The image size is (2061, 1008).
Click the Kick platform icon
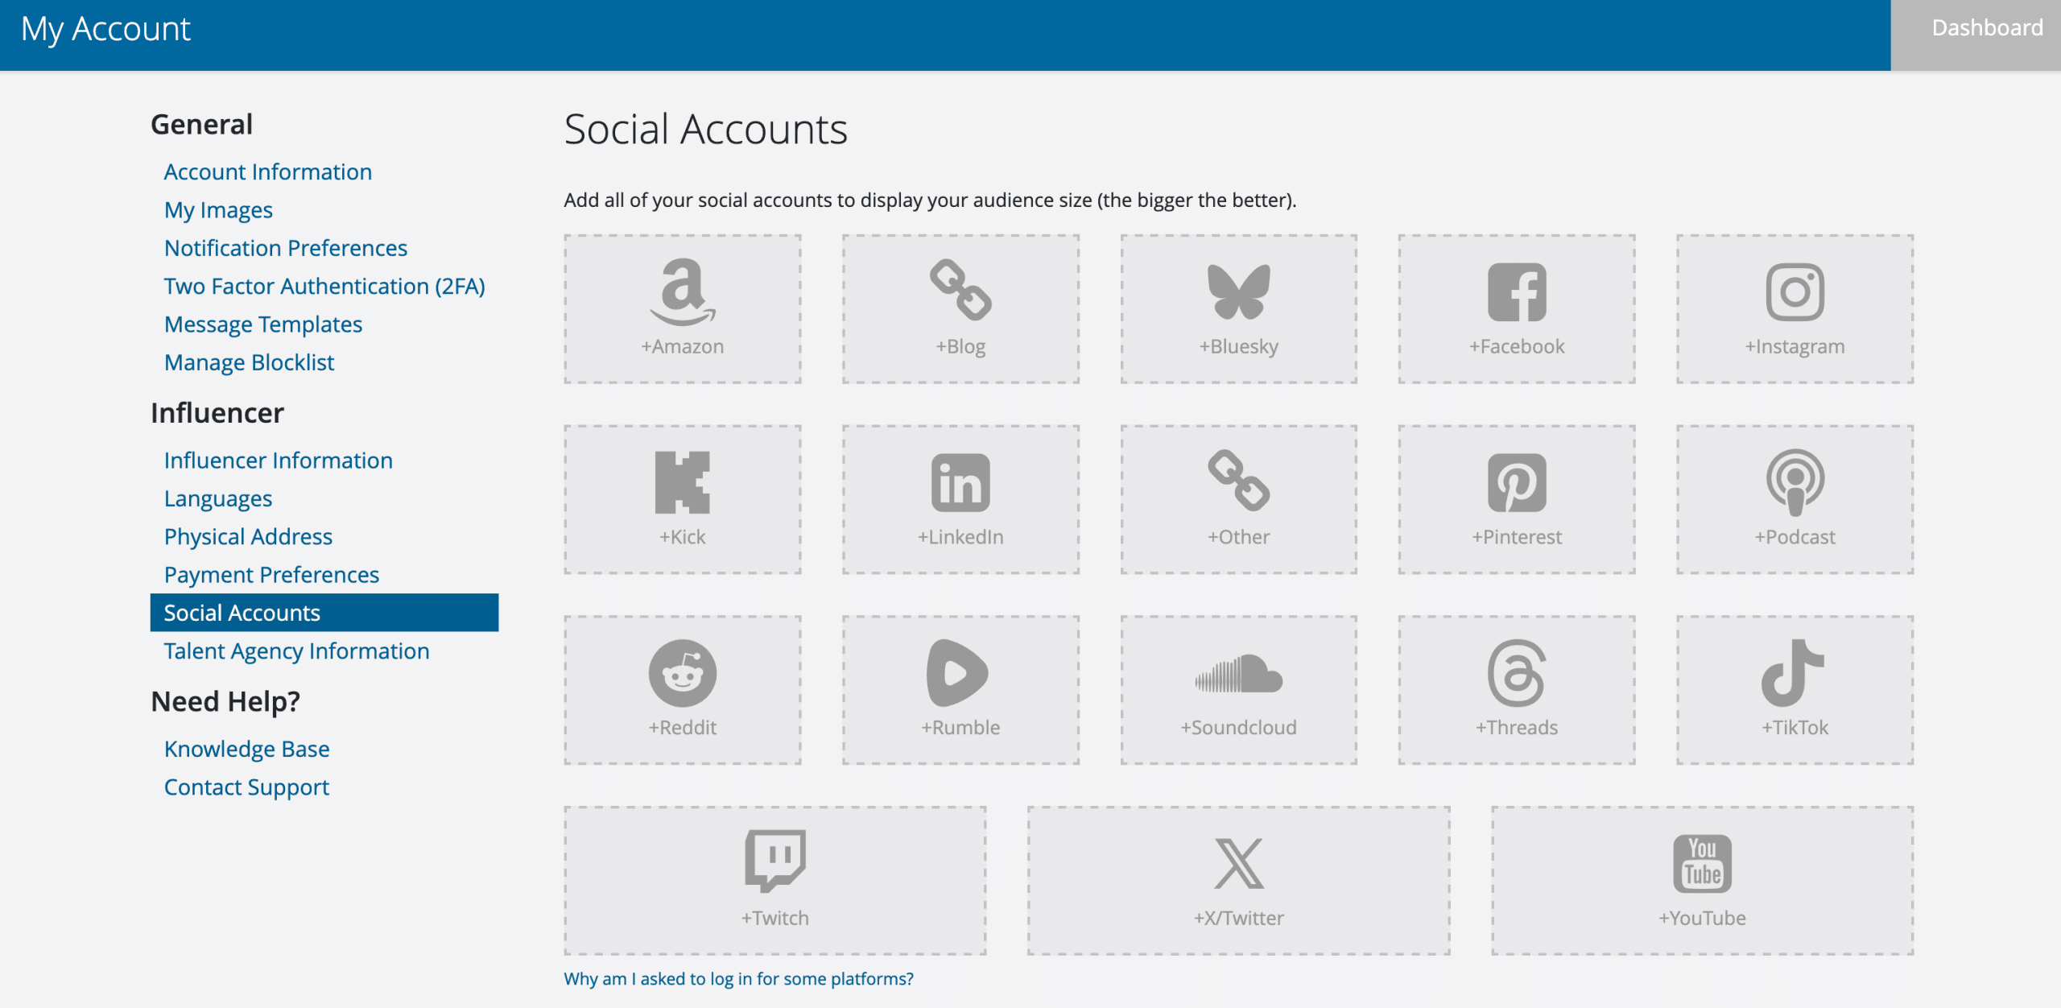682,482
